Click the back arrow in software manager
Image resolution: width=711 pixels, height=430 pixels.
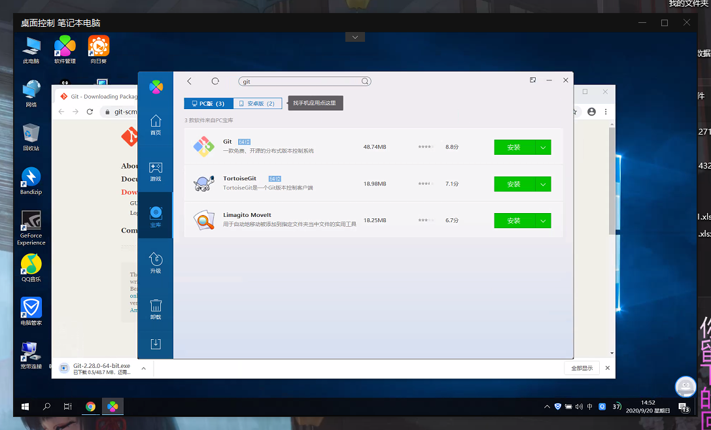coord(190,81)
